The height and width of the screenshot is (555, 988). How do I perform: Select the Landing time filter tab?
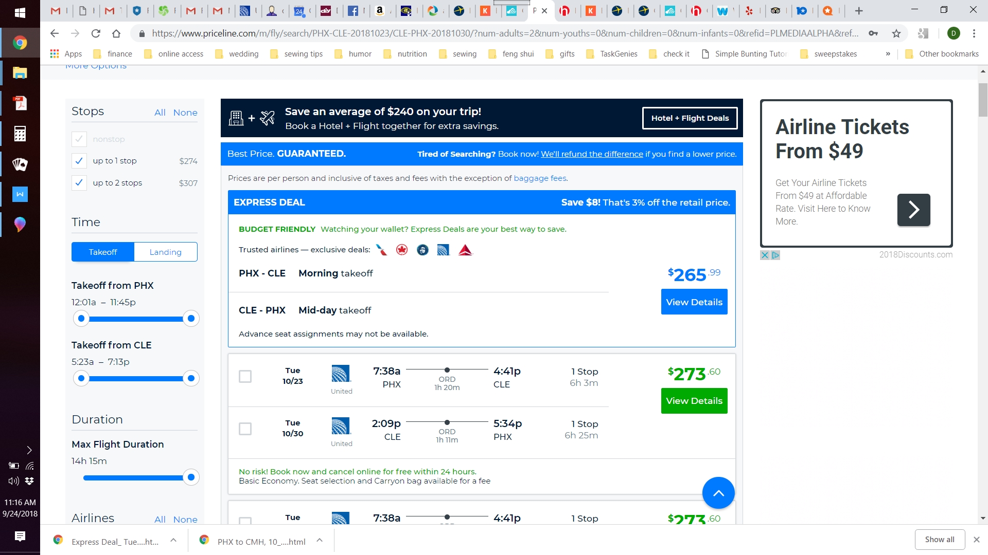166,251
